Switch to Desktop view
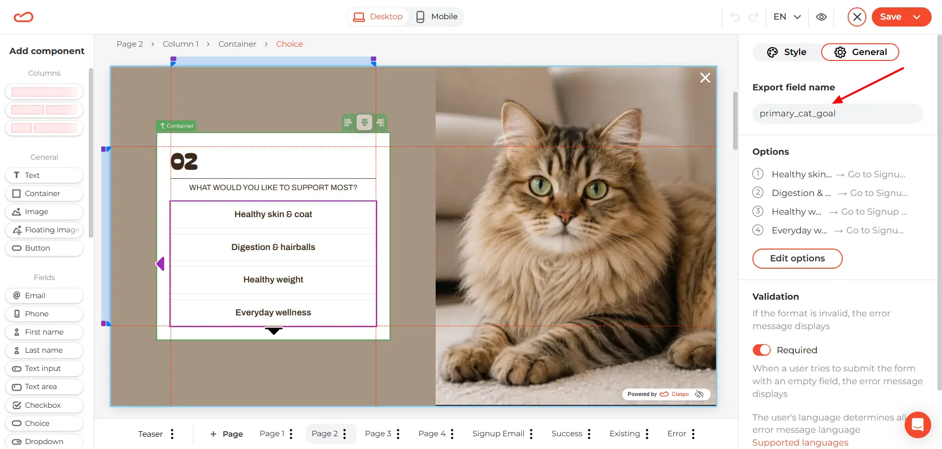Viewport: 942px width, 449px height. (x=378, y=17)
